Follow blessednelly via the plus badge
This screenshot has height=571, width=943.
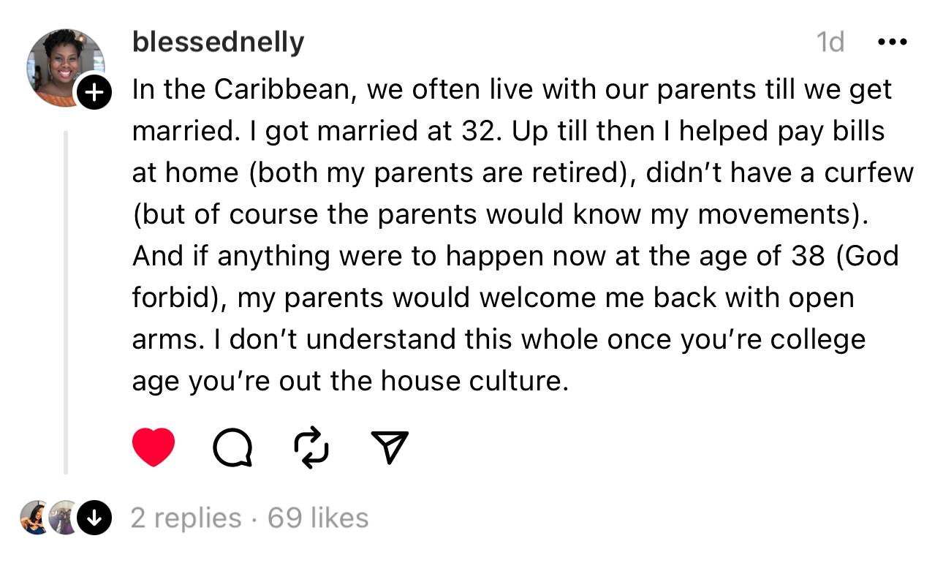(94, 93)
